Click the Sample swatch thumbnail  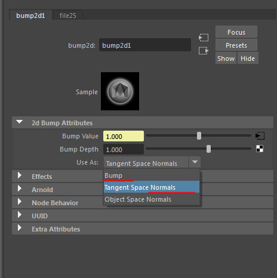point(120,91)
